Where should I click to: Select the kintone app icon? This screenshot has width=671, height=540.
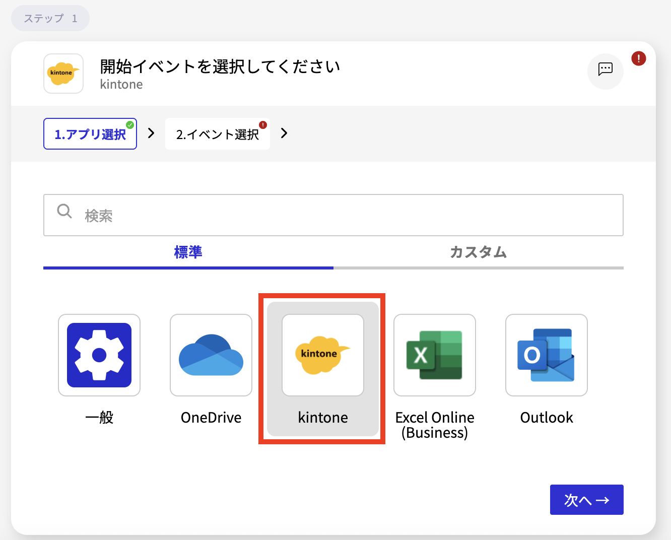[x=322, y=355]
